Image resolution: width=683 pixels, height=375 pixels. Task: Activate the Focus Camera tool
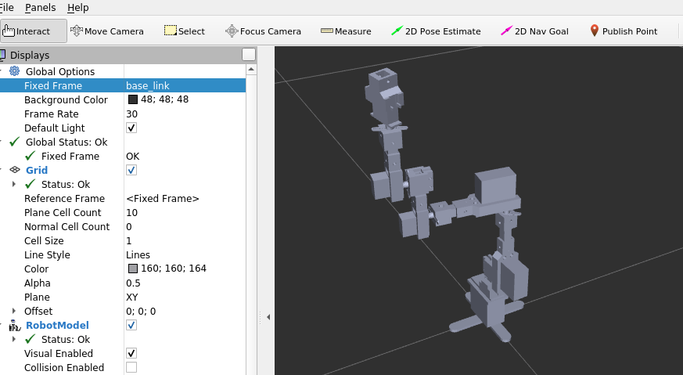click(x=263, y=31)
